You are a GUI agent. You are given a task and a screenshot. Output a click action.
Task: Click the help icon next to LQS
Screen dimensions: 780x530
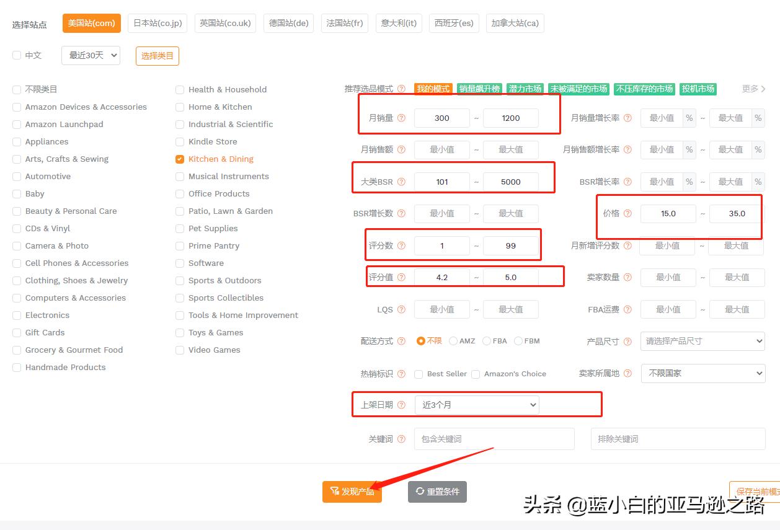(x=402, y=309)
